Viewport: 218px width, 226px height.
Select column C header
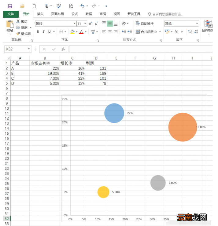pos(72,58)
